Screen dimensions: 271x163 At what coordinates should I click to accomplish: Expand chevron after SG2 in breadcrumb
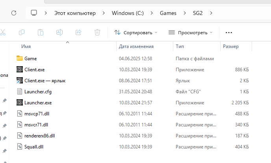(211, 13)
